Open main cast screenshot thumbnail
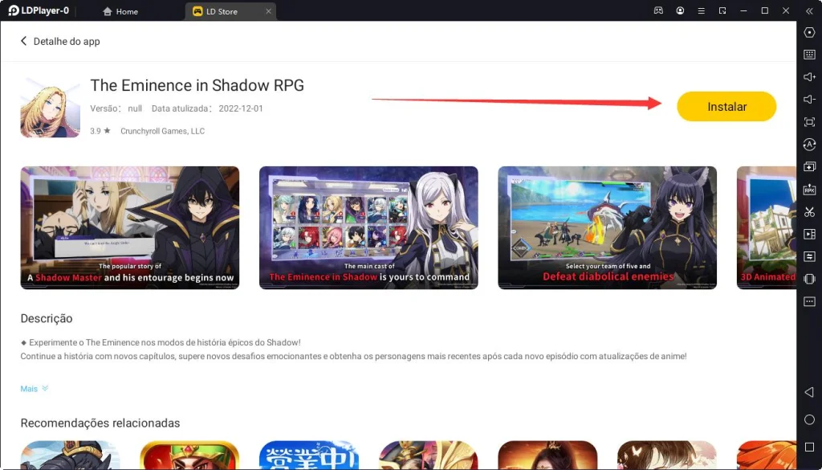Screen dimensions: 822x470 pyautogui.click(x=368, y=227)
